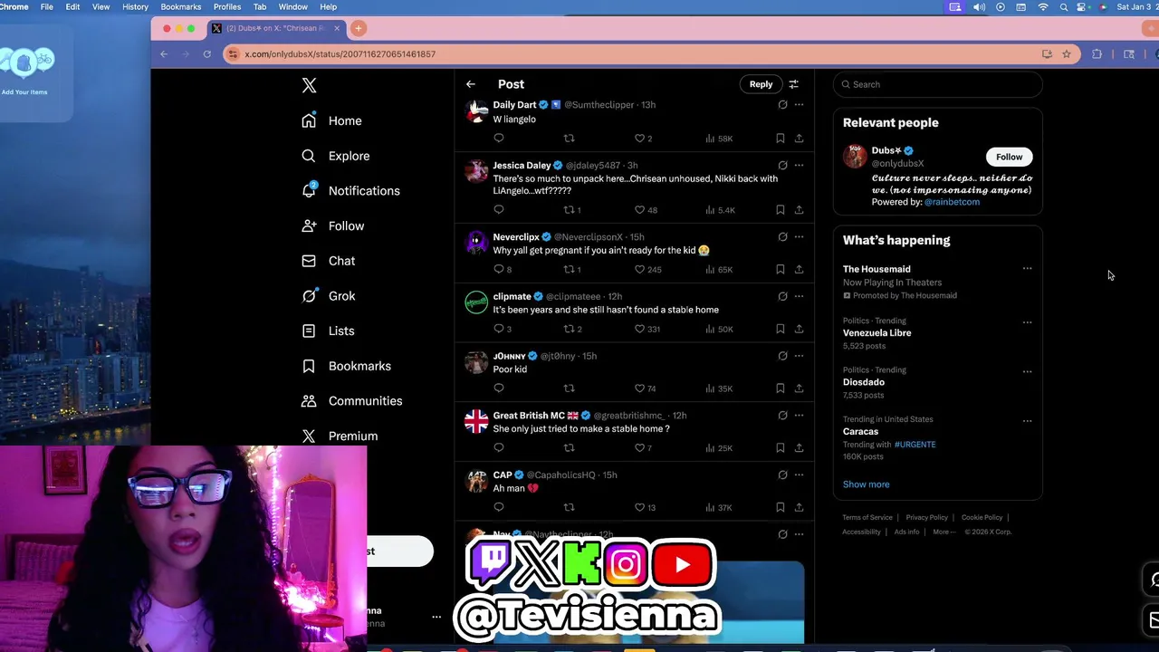The height and width of the screenshot is (652, 1159).
Task: Follow the Dubs account
Action: coord(1009,157)
